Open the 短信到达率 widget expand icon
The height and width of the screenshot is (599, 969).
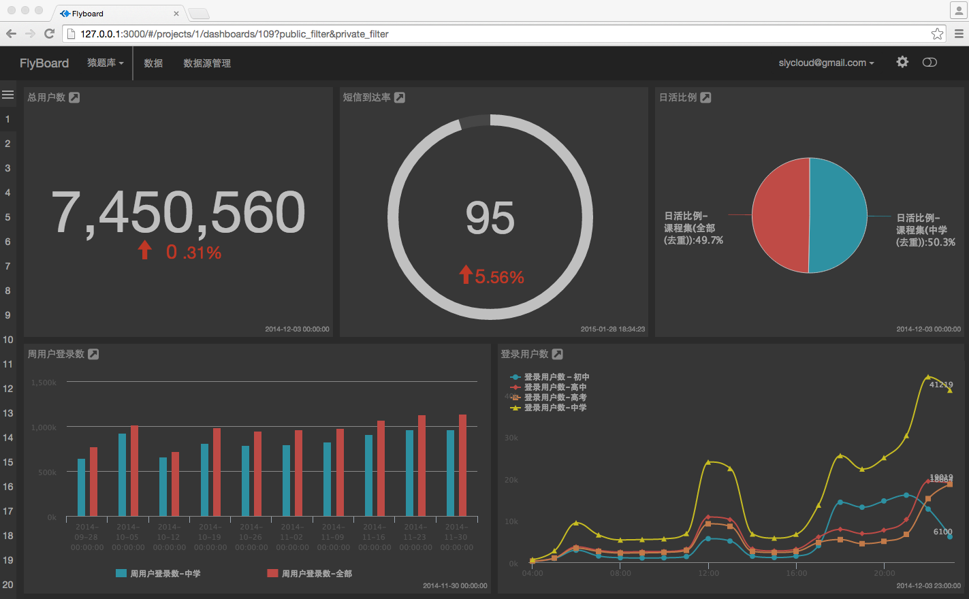(400, 97)
